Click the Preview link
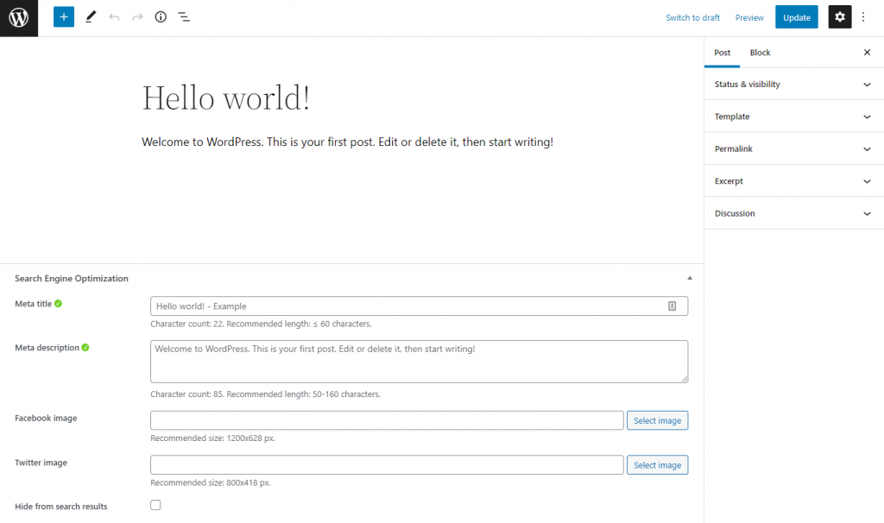The height and width of the screenshot is (523, 884). (749, 17)
